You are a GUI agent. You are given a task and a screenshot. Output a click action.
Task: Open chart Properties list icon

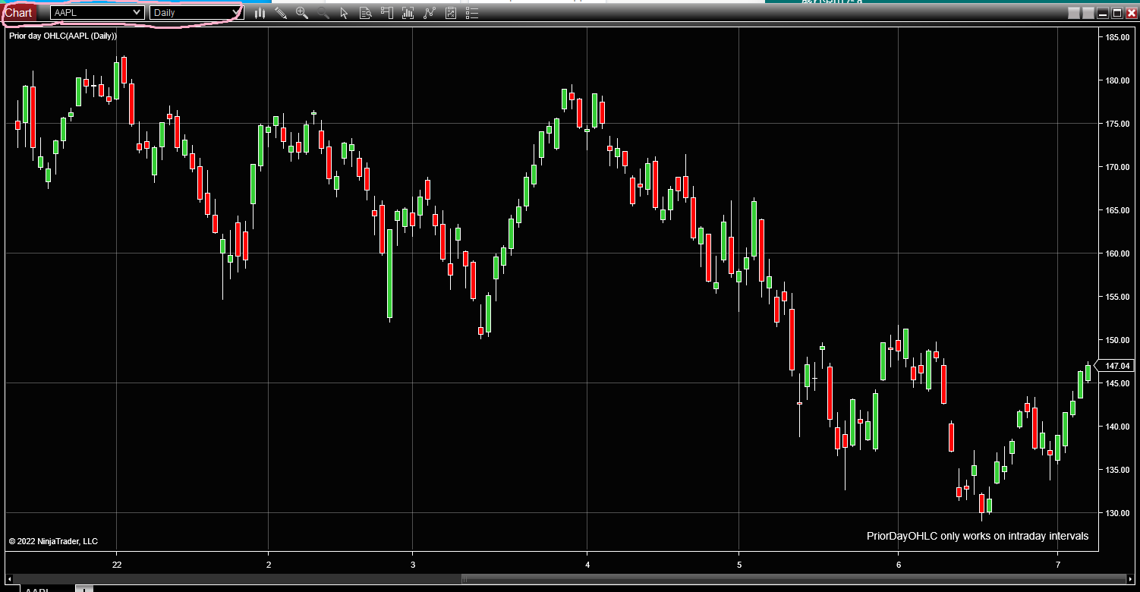click(x=472, y=13)
